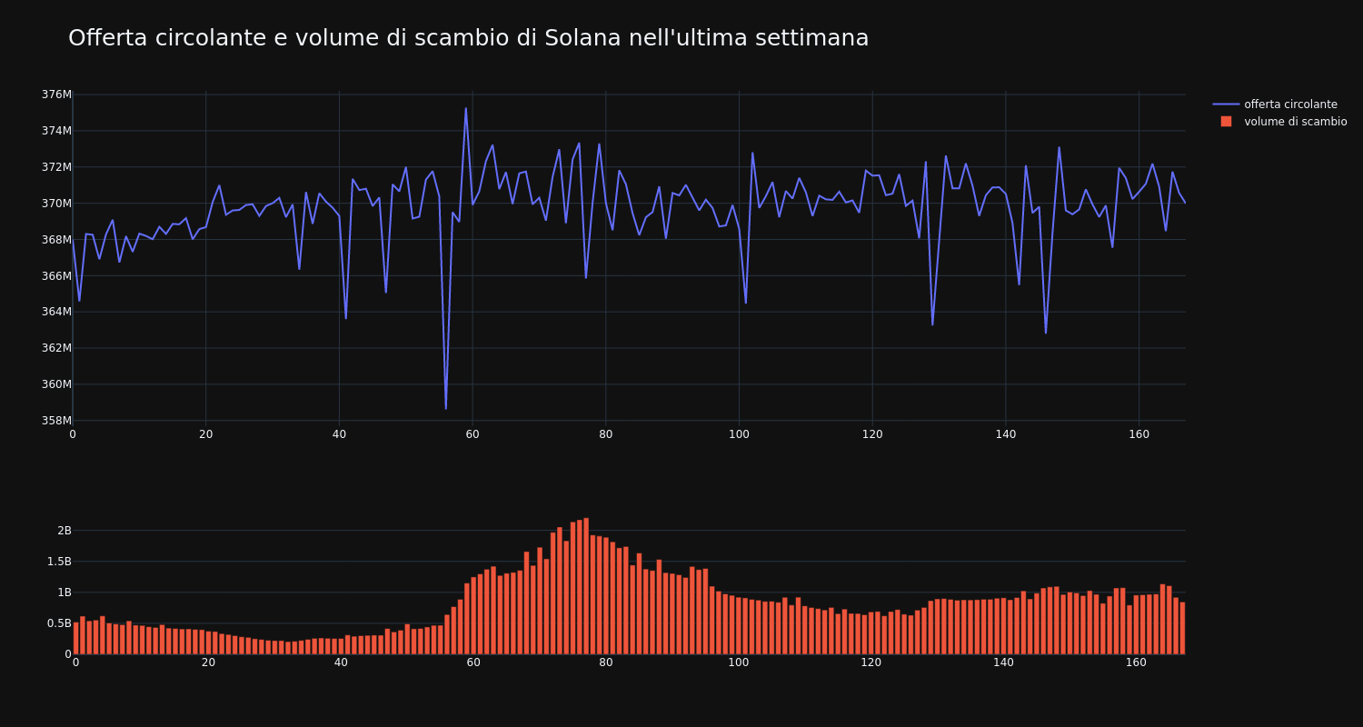This screenshot has width=1363, height=727.
Task: Click the chart title about Solana
Action: click(468, 38)
